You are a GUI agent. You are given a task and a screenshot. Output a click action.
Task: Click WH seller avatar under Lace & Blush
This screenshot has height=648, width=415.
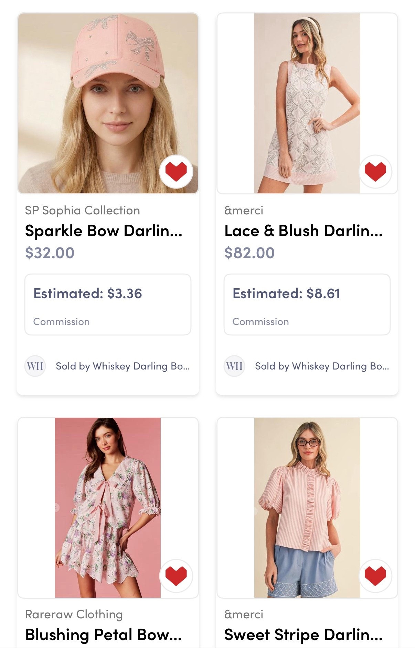click(x=234, y=366)
